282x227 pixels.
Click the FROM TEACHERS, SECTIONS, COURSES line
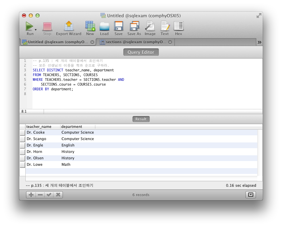pos(65,75)
